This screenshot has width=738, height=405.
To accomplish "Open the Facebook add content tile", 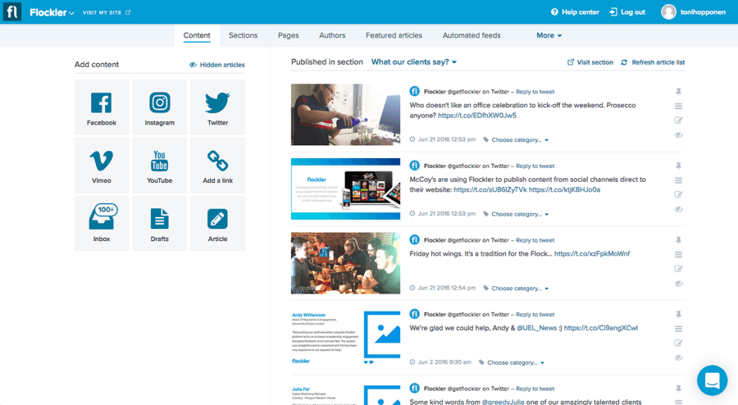I will click(101, 107).
